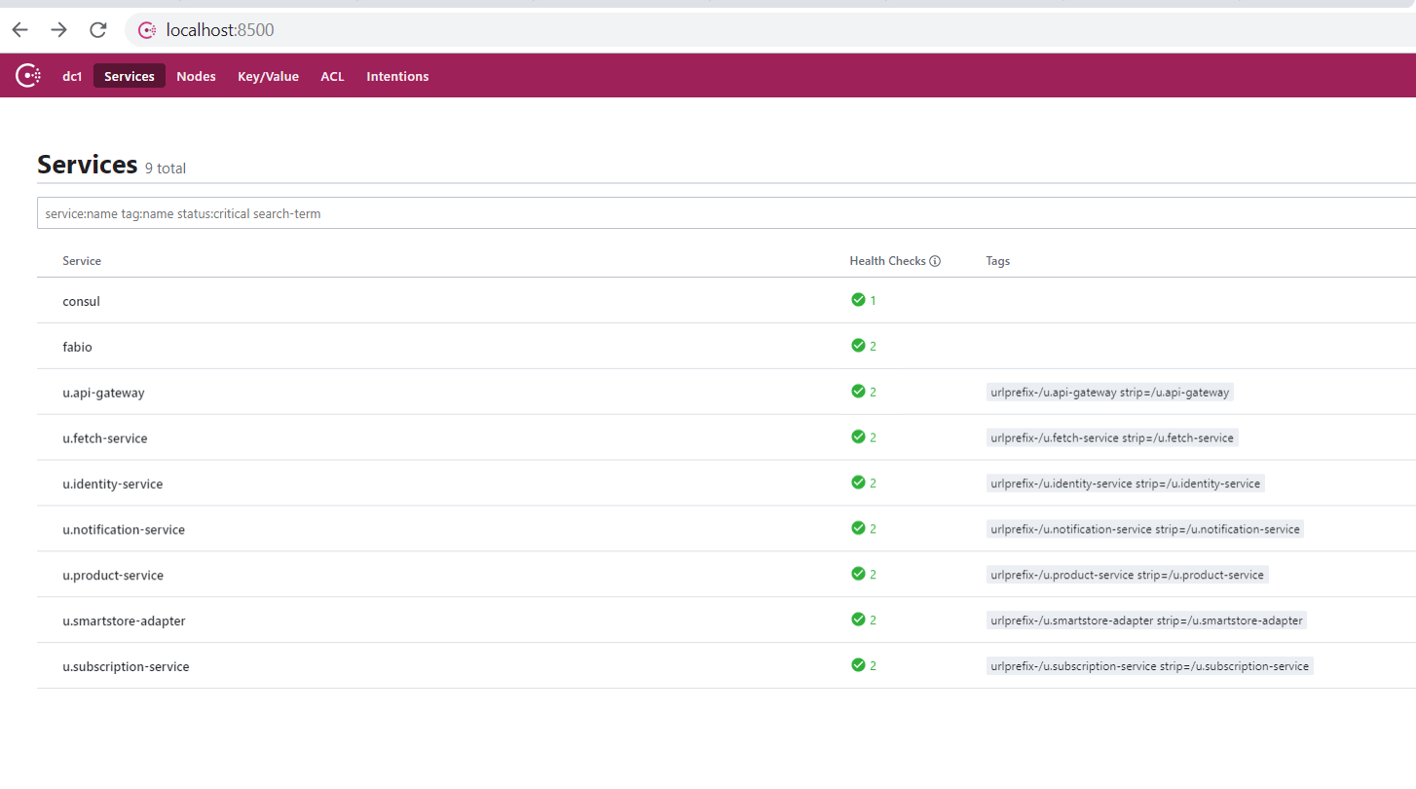1416x789 pixels.
Task: Click the u.api-gateway urlprefix tag
Action: pos(1110,393)
